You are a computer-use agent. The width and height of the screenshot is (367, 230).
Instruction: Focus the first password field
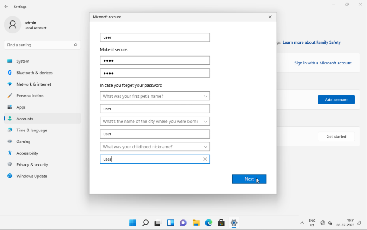pos(155,60)
